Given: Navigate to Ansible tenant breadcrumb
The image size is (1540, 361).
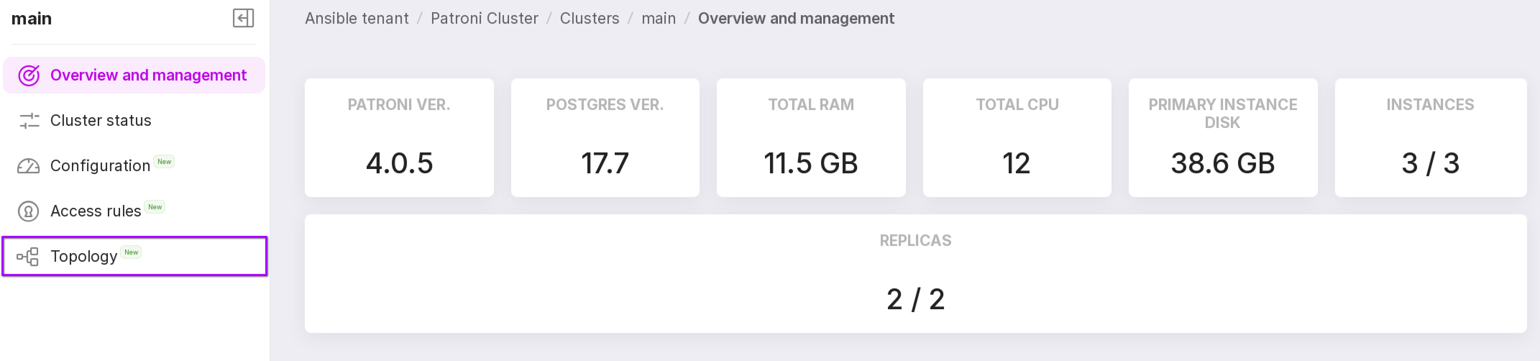Looking at the screenshot, I should point(356,19).
